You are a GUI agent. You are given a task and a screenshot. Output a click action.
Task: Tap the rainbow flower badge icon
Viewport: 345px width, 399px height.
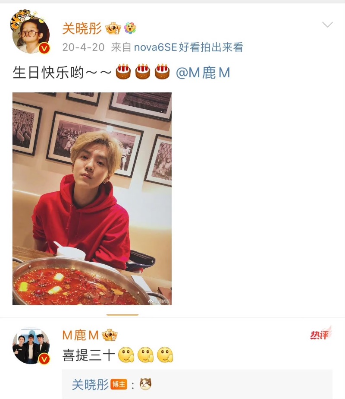pyautogui.click(x=130, y=28)
